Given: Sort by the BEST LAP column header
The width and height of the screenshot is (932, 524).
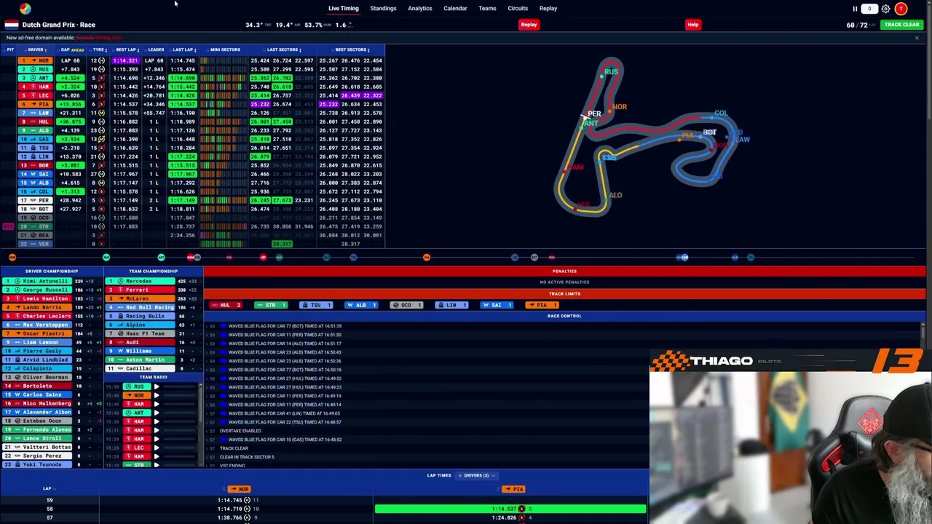Looking at the screenshot, I should point(127,49).
